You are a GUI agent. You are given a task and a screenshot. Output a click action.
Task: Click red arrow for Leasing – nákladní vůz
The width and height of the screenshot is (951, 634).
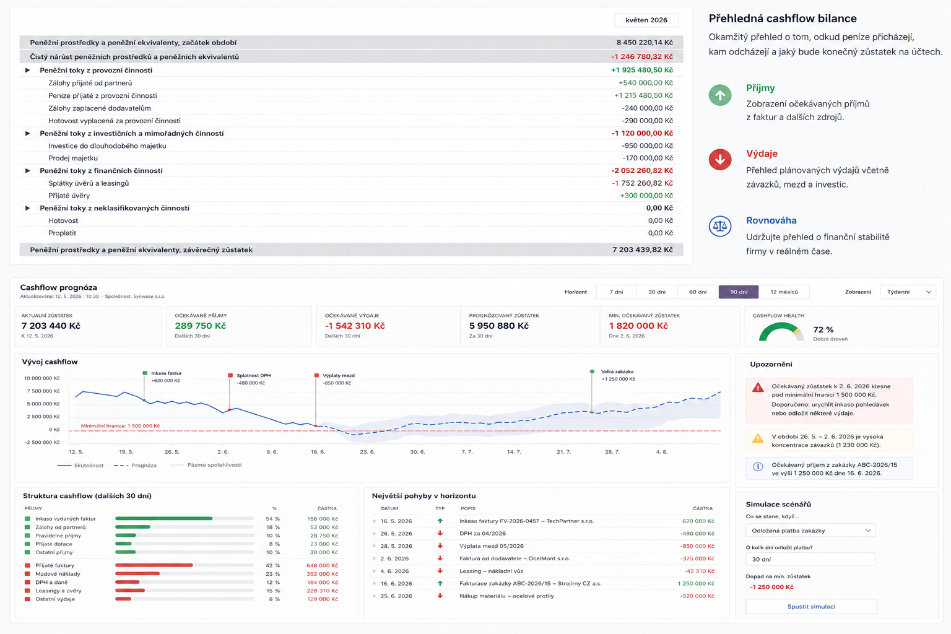pos(440,571)
